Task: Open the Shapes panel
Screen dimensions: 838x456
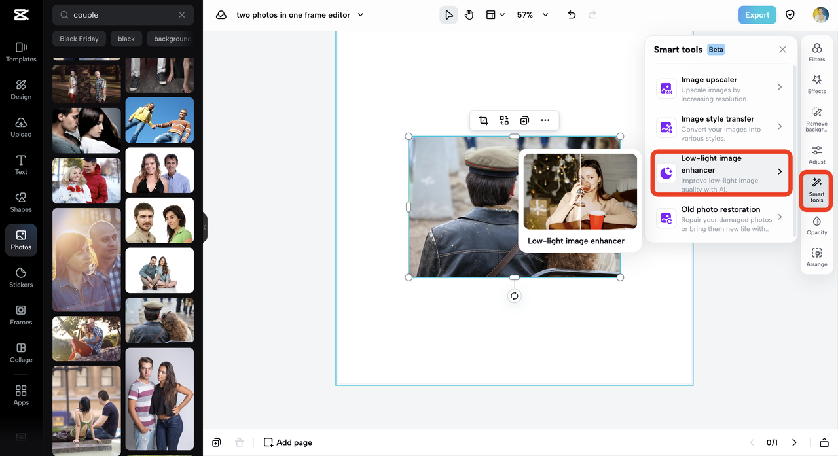Action: (21, 202)
